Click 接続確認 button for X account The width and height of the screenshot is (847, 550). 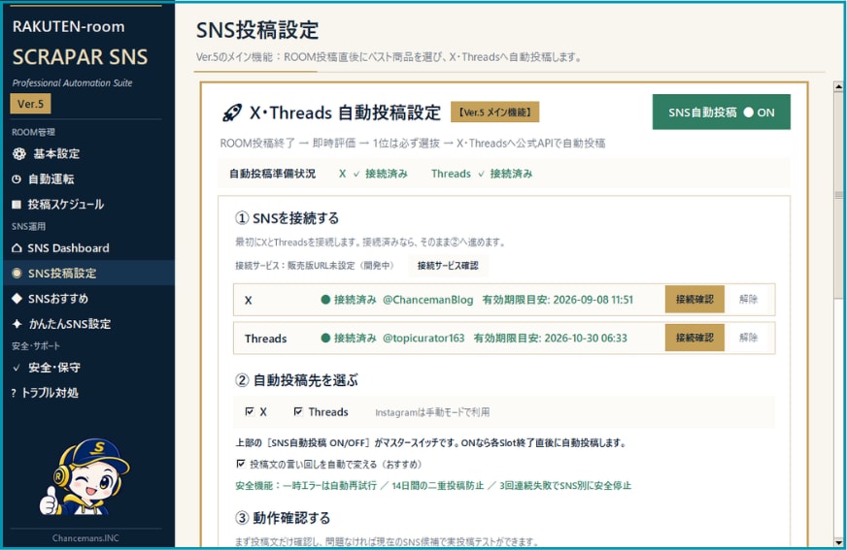(695, 300)
